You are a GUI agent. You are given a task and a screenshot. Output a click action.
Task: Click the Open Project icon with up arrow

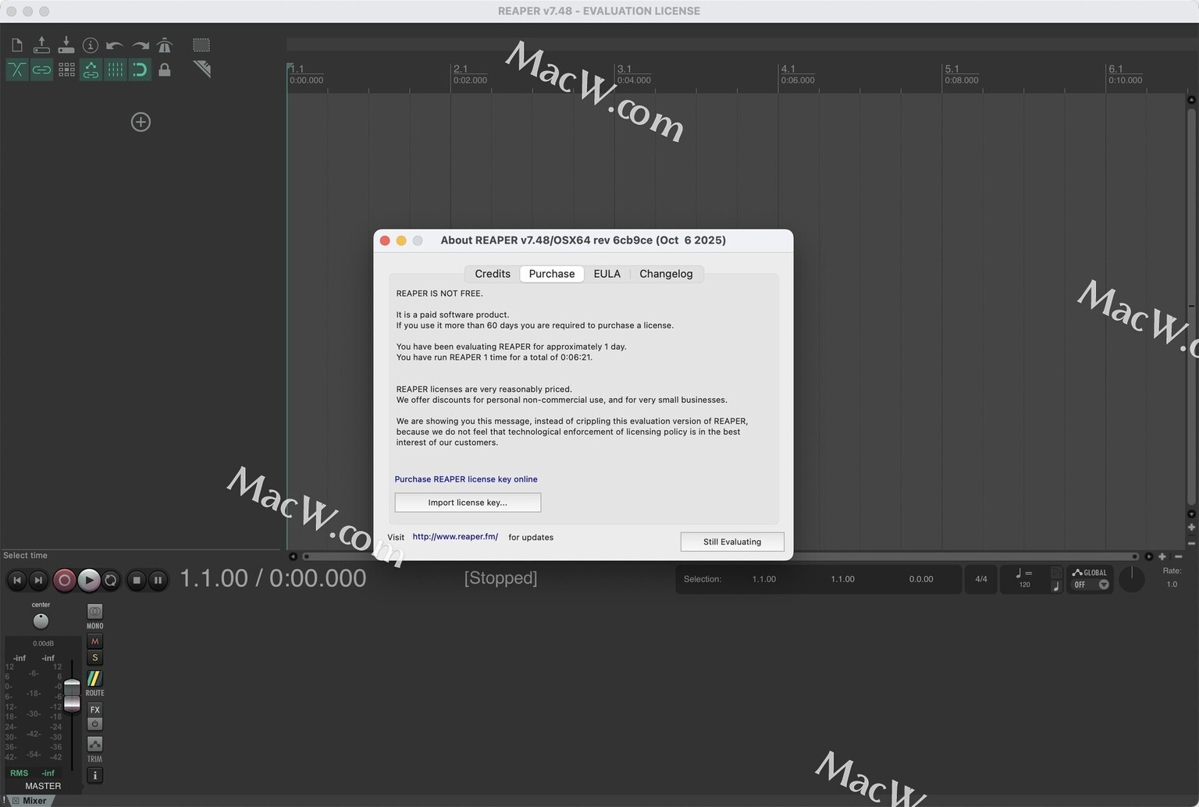[41, 45]
